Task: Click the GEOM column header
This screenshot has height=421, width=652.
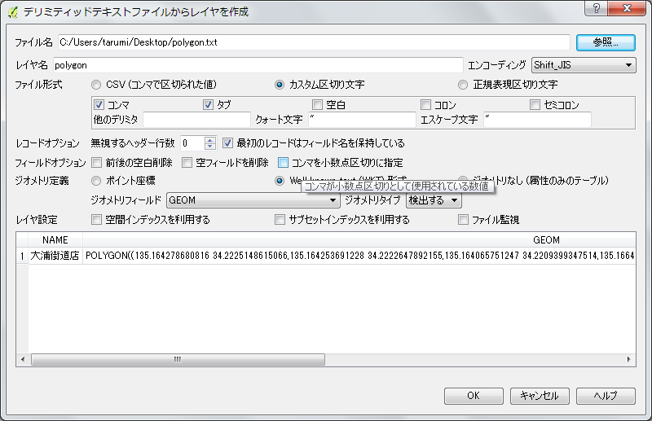Action: (x=546, y=240)
